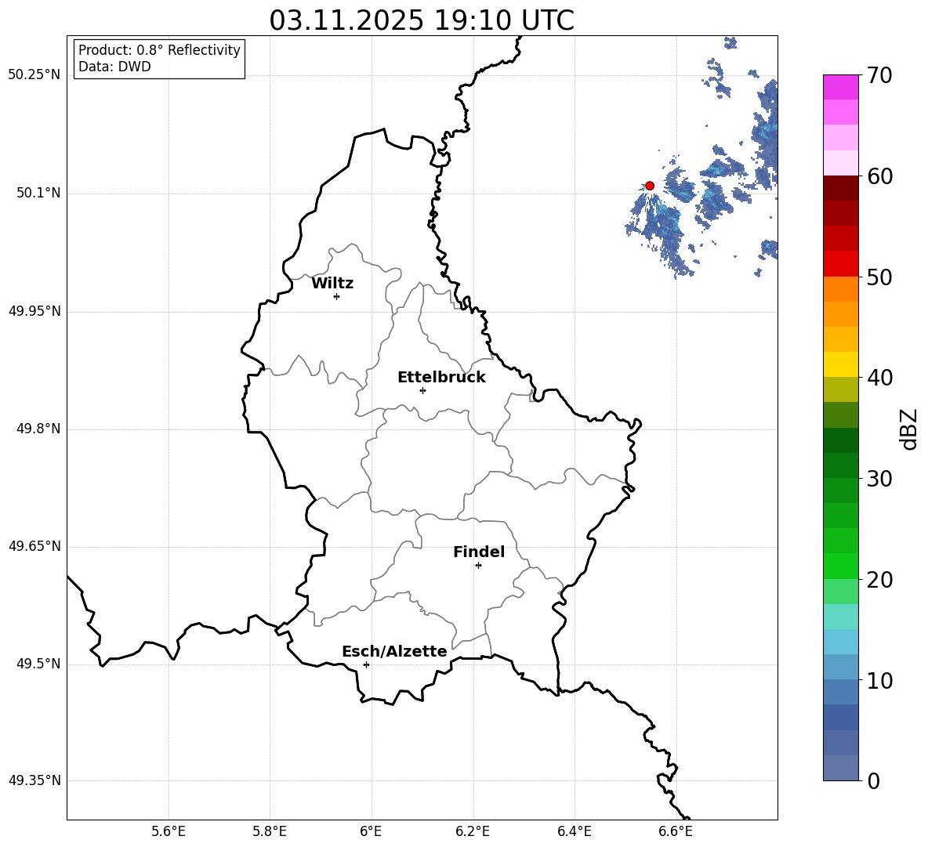928x847 pixels.
Task: Click the 49.65°N latitude label
Action: click(x=34, y=546)
